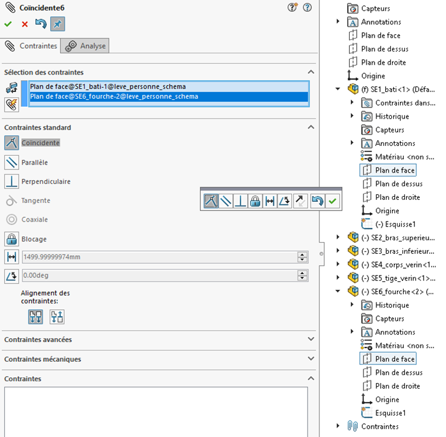
Task: Select Plan de droite under SE6_fourche
Action: (x=392, y=386)
